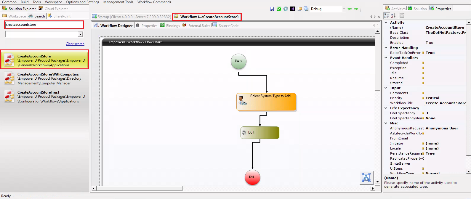The width and height of the screenshot is (471, 199).
Task: Click the CreateAccountStore search result icon
Action: [9, 60]
